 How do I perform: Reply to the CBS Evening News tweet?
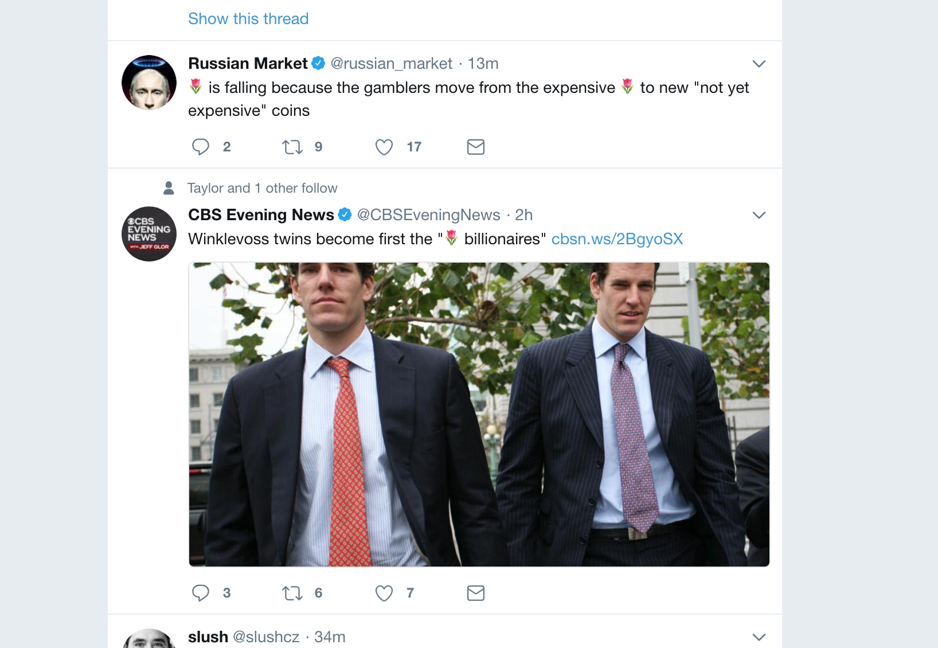[201, 593]
